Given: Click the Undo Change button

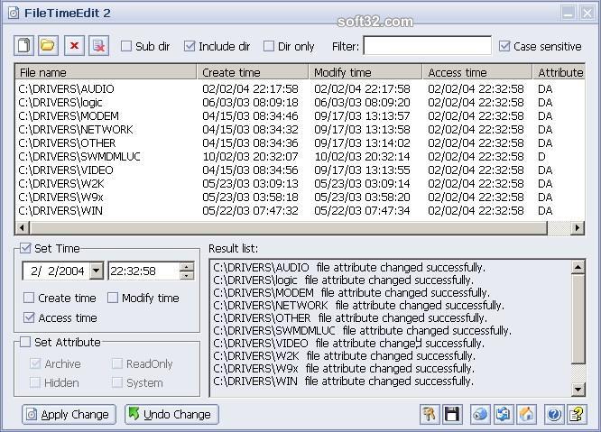Looking at the screenshot, I should click(x=171, y=414).
